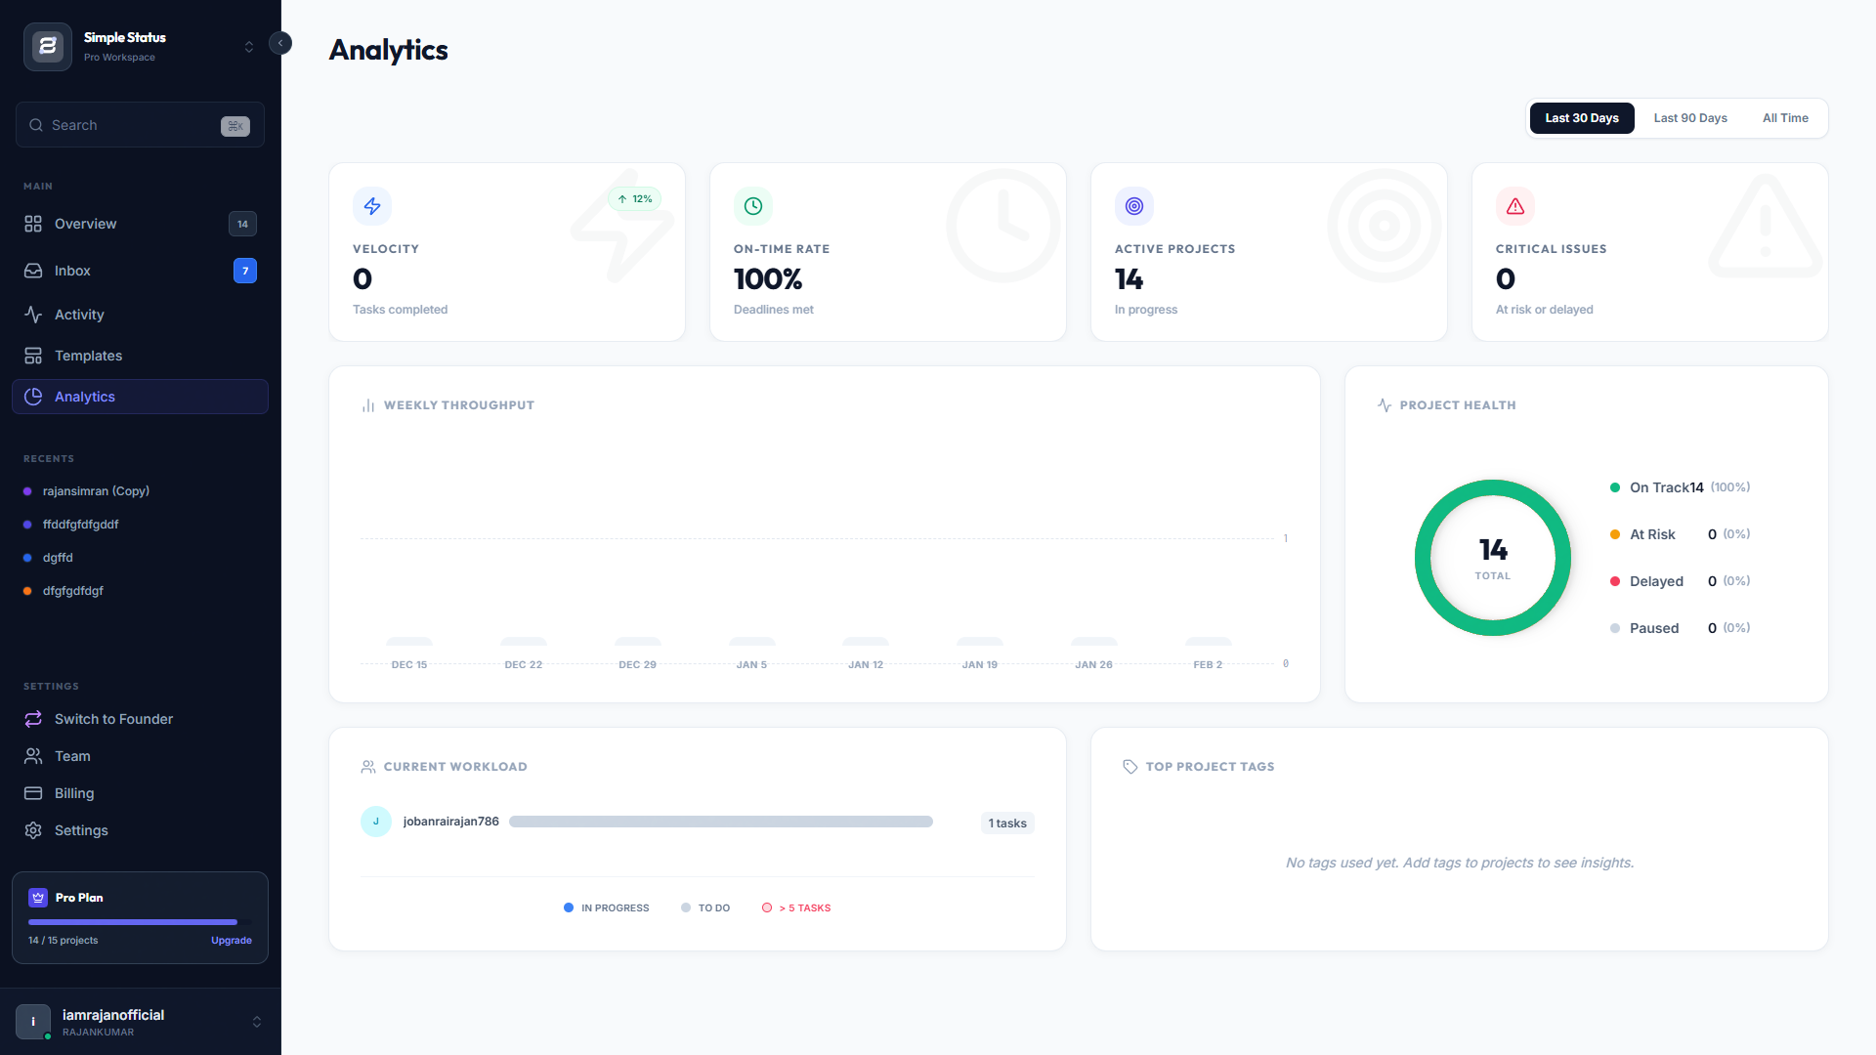Click the On-Time Rate clock icon
The image size is (1876, 1055).
tap(753, 206)
